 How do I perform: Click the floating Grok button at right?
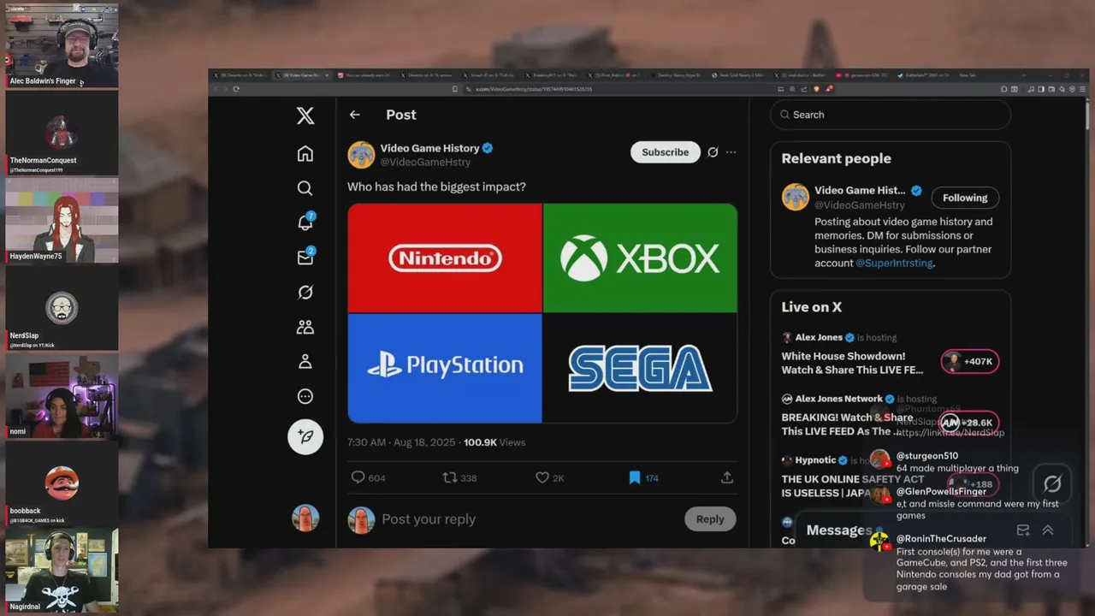tap(1052, 484)
